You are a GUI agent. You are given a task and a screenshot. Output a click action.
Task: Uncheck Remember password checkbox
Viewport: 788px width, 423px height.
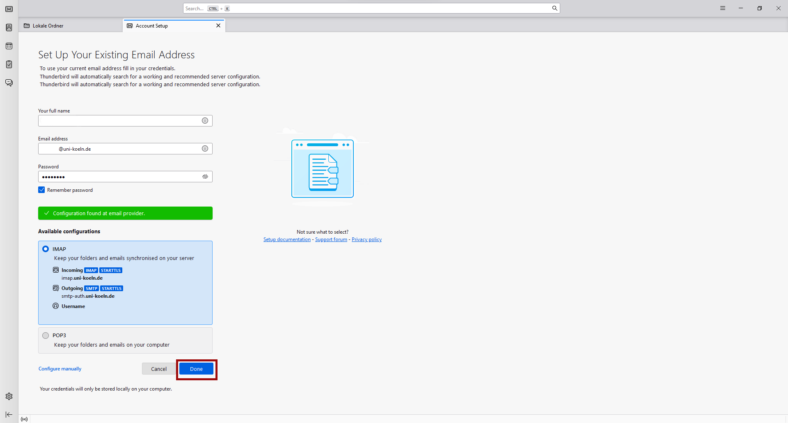point(41,190)
